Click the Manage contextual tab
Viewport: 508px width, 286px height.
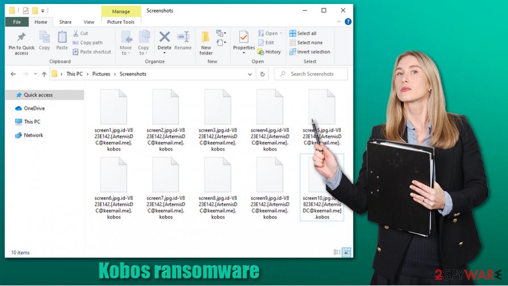[x=121, y=11]
